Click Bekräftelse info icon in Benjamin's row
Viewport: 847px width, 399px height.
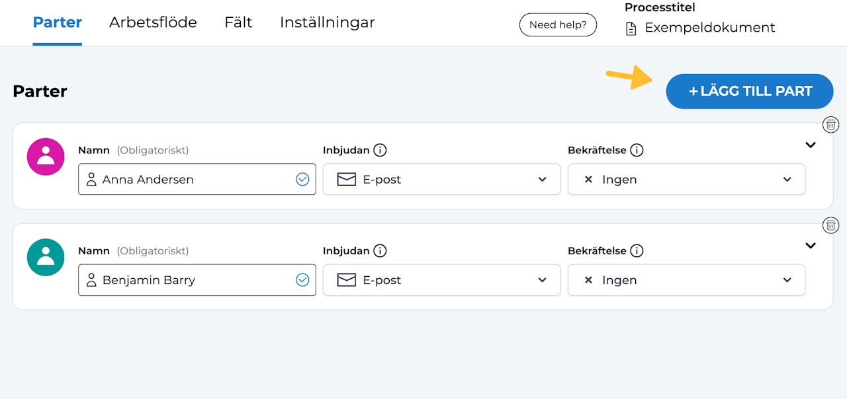[x=637, y=251]
